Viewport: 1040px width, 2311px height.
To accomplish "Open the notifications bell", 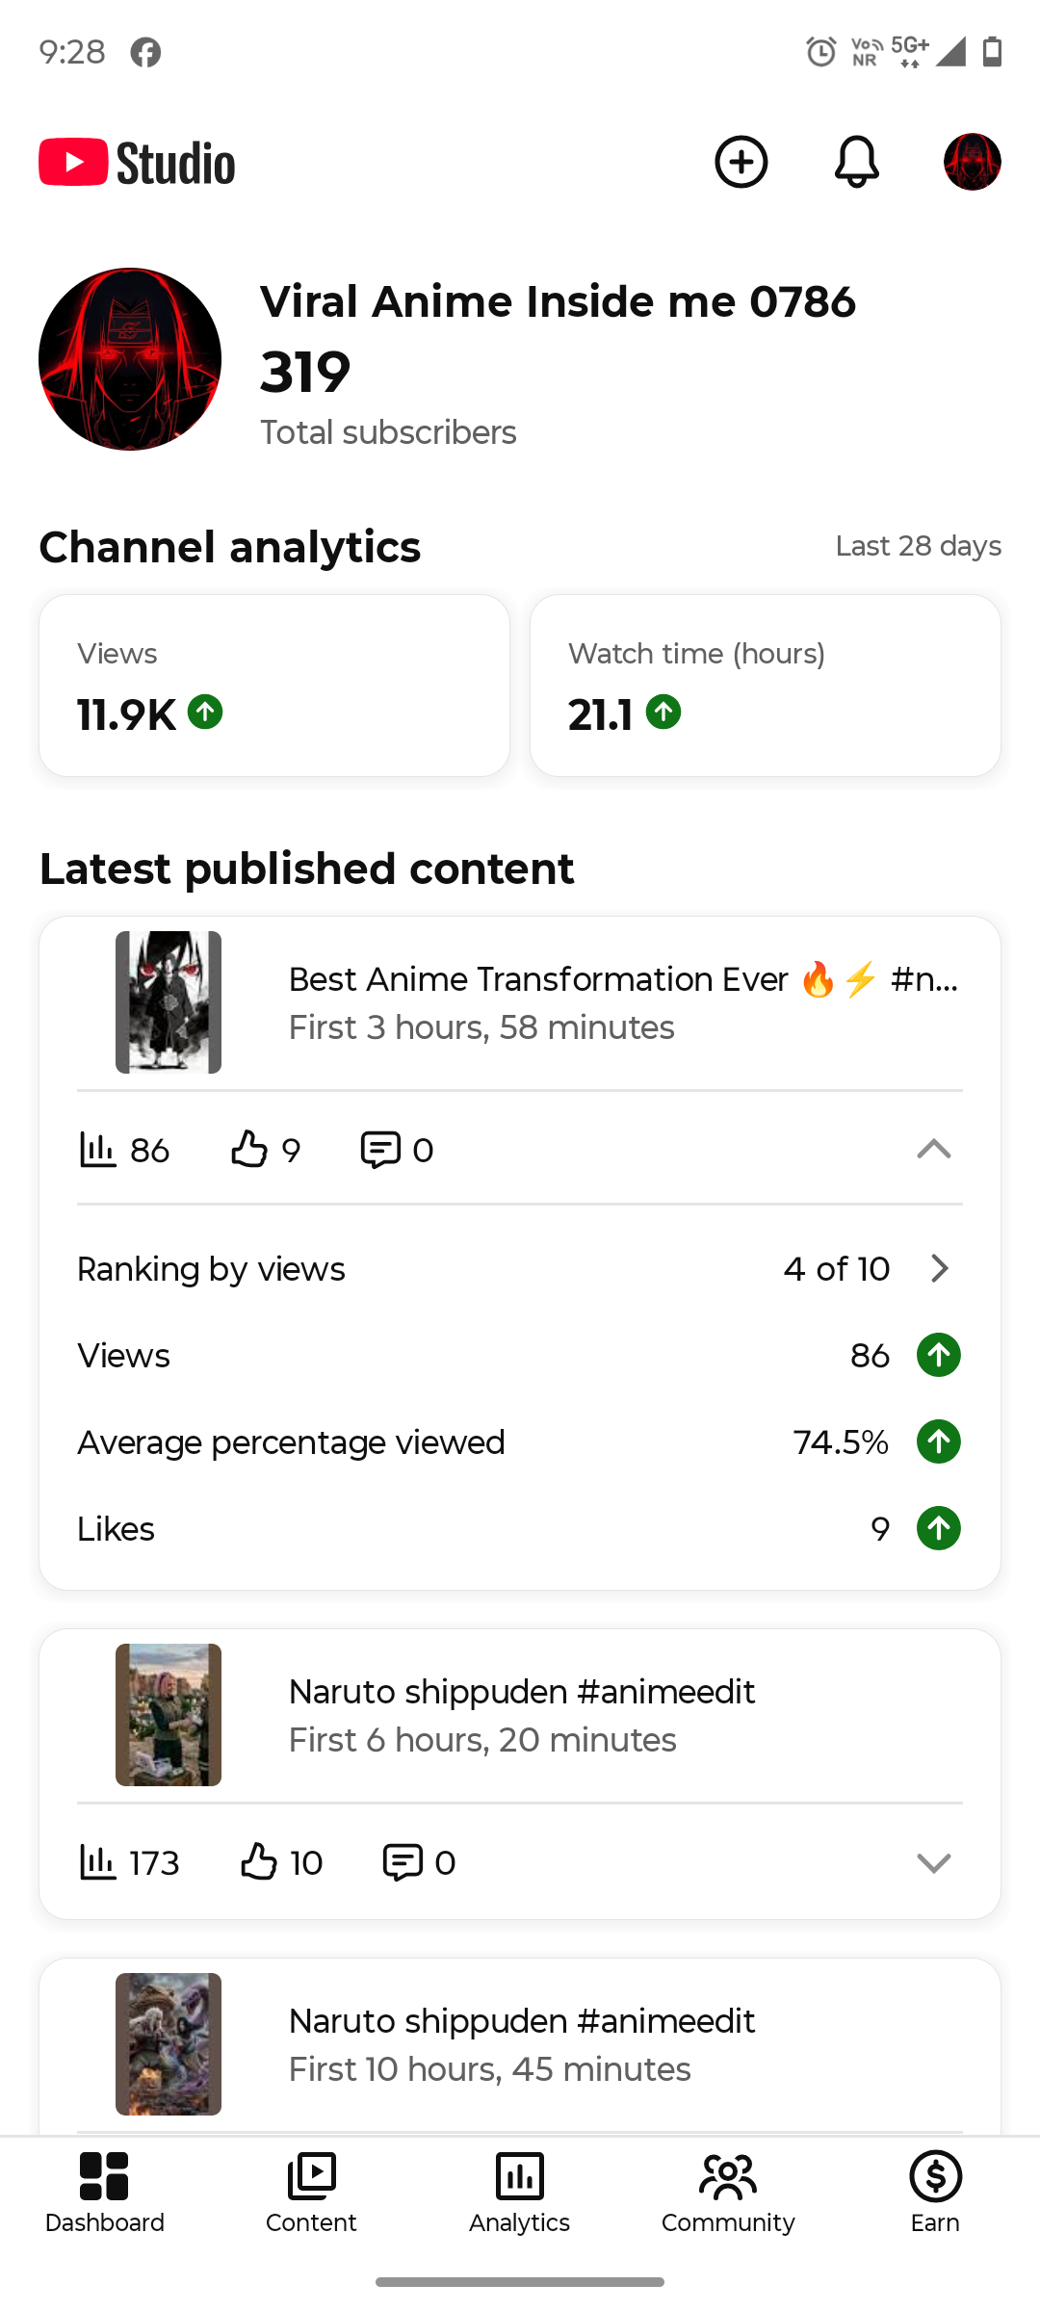I will [856, 162].
